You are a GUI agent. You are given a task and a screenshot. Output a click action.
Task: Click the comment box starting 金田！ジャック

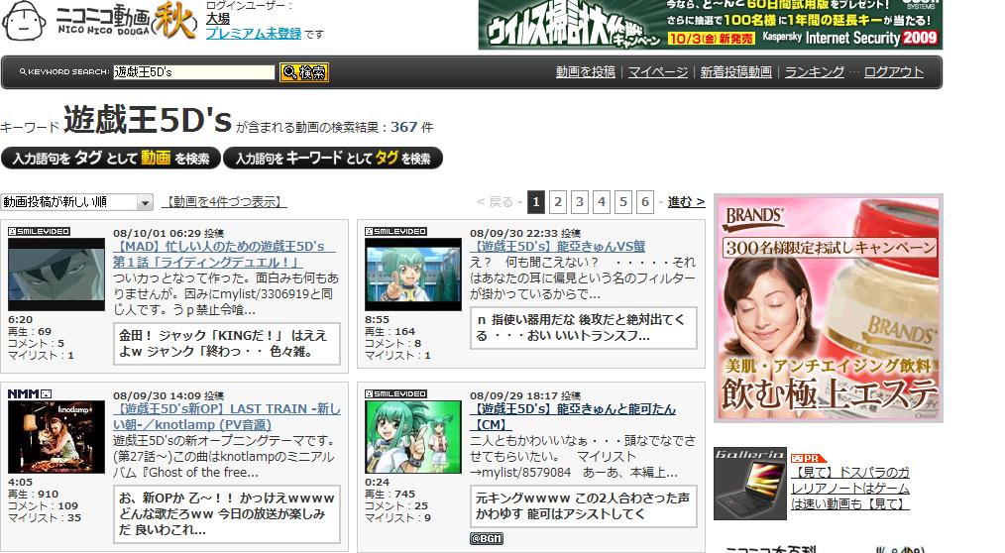pyautogui.click(x=227, y=344)
